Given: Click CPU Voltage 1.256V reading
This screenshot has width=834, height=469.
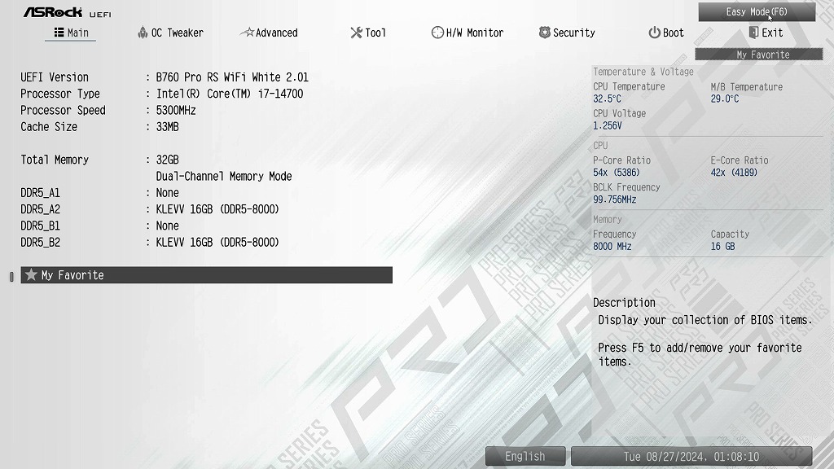Looking at the screenshot, I should click(608, 125).
